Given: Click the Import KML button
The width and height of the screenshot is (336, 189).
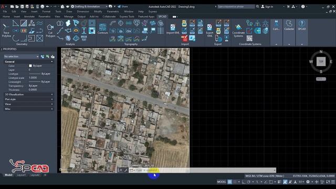Looking at the screenshot, I should 173,28.
